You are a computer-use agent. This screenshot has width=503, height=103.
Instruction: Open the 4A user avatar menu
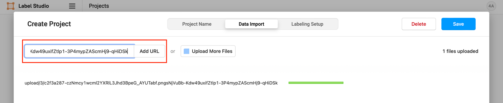[x=491, y=6]
